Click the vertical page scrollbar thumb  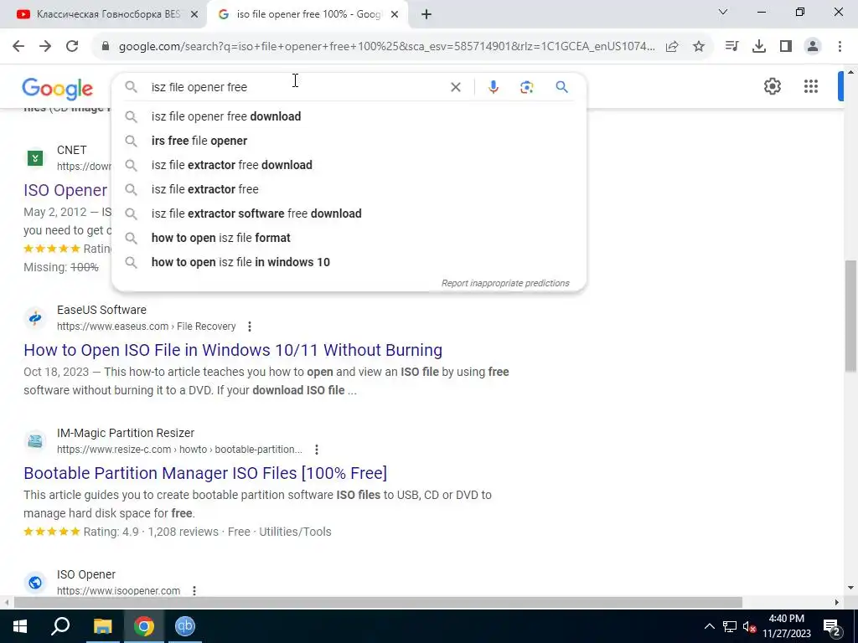tap(851, 316)
